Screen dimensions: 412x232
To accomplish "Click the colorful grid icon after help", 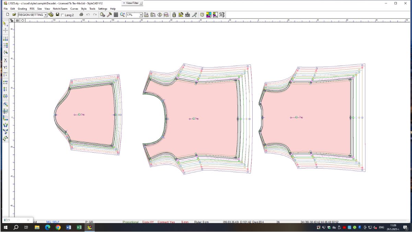I will [209, 15].
